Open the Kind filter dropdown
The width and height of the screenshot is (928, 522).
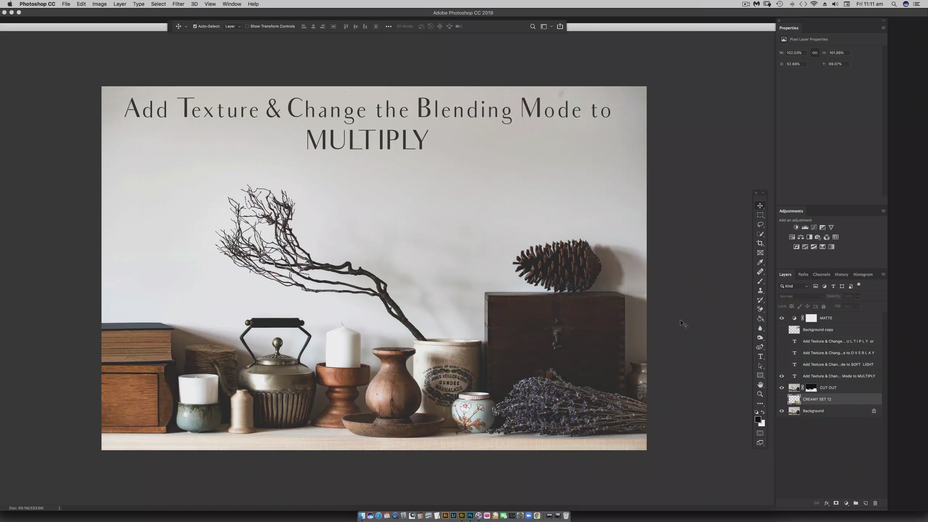click(794, 286)
